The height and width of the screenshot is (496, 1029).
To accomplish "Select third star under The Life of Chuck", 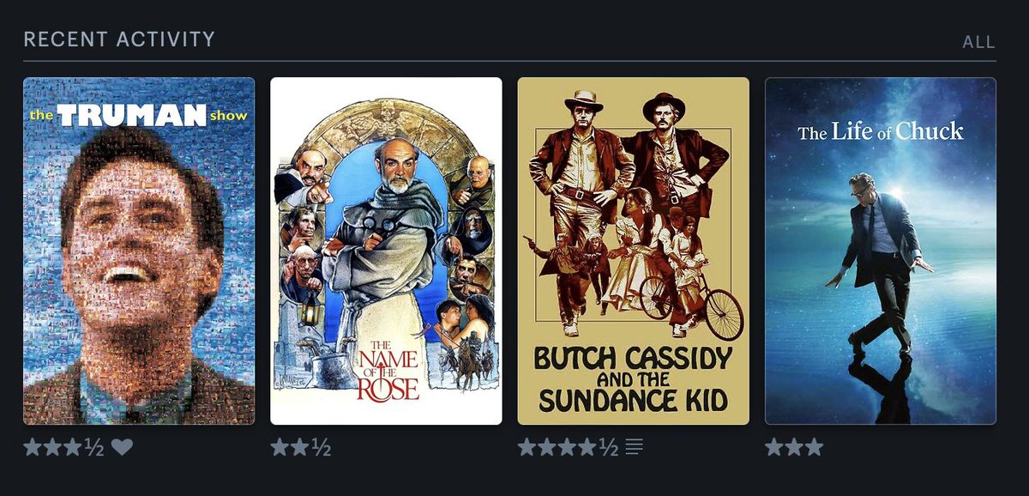I will click(813, 447).
